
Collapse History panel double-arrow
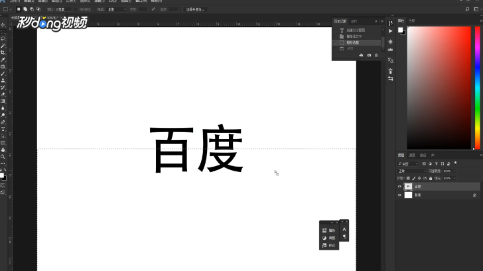click(376, 21)
